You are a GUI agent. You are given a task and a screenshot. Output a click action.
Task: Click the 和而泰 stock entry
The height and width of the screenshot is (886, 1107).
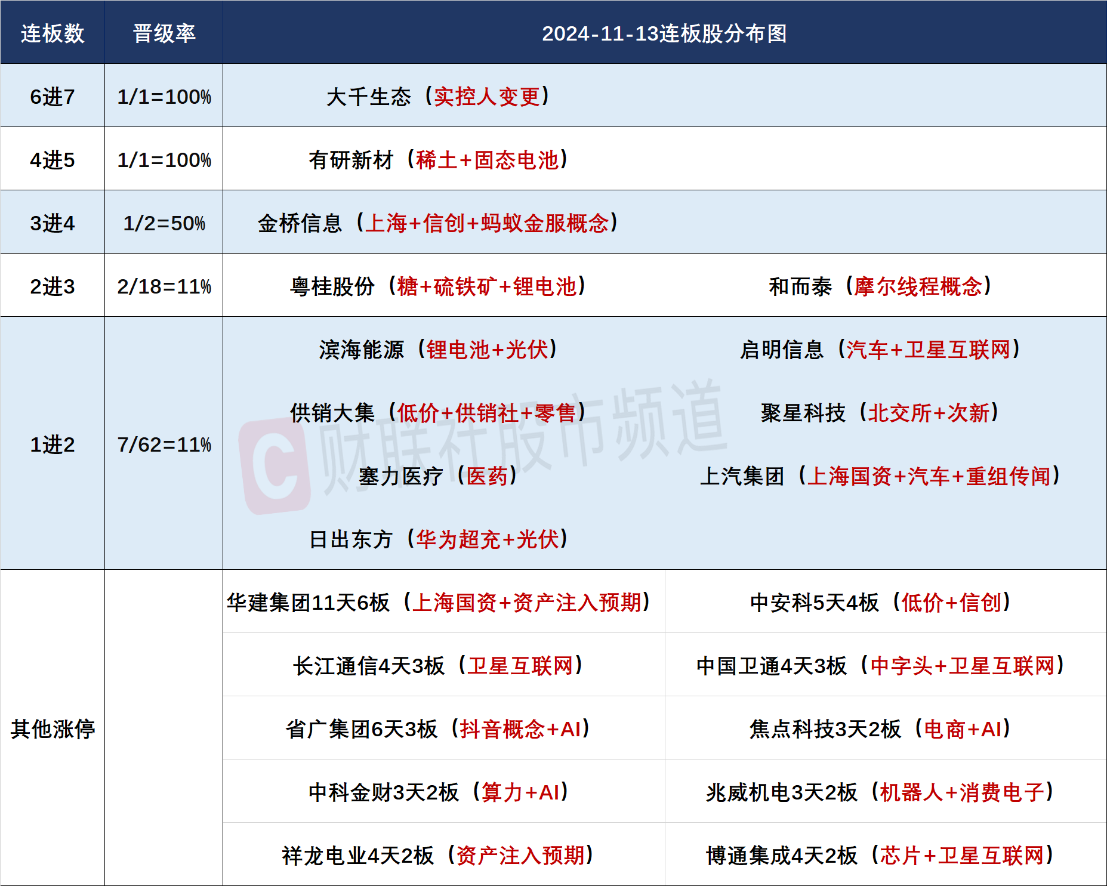(880, 286)
